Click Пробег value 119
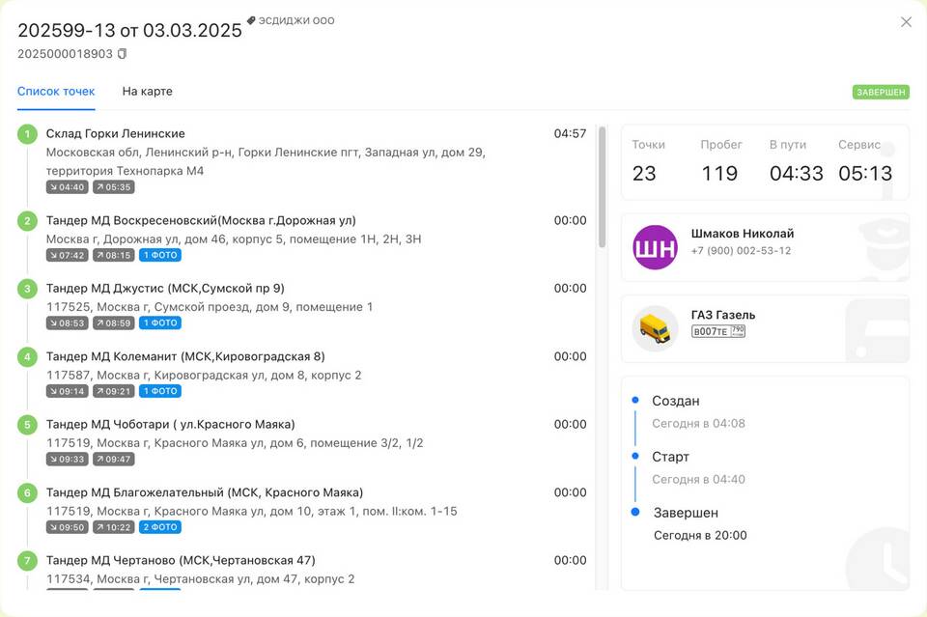 tap(719, 174)
